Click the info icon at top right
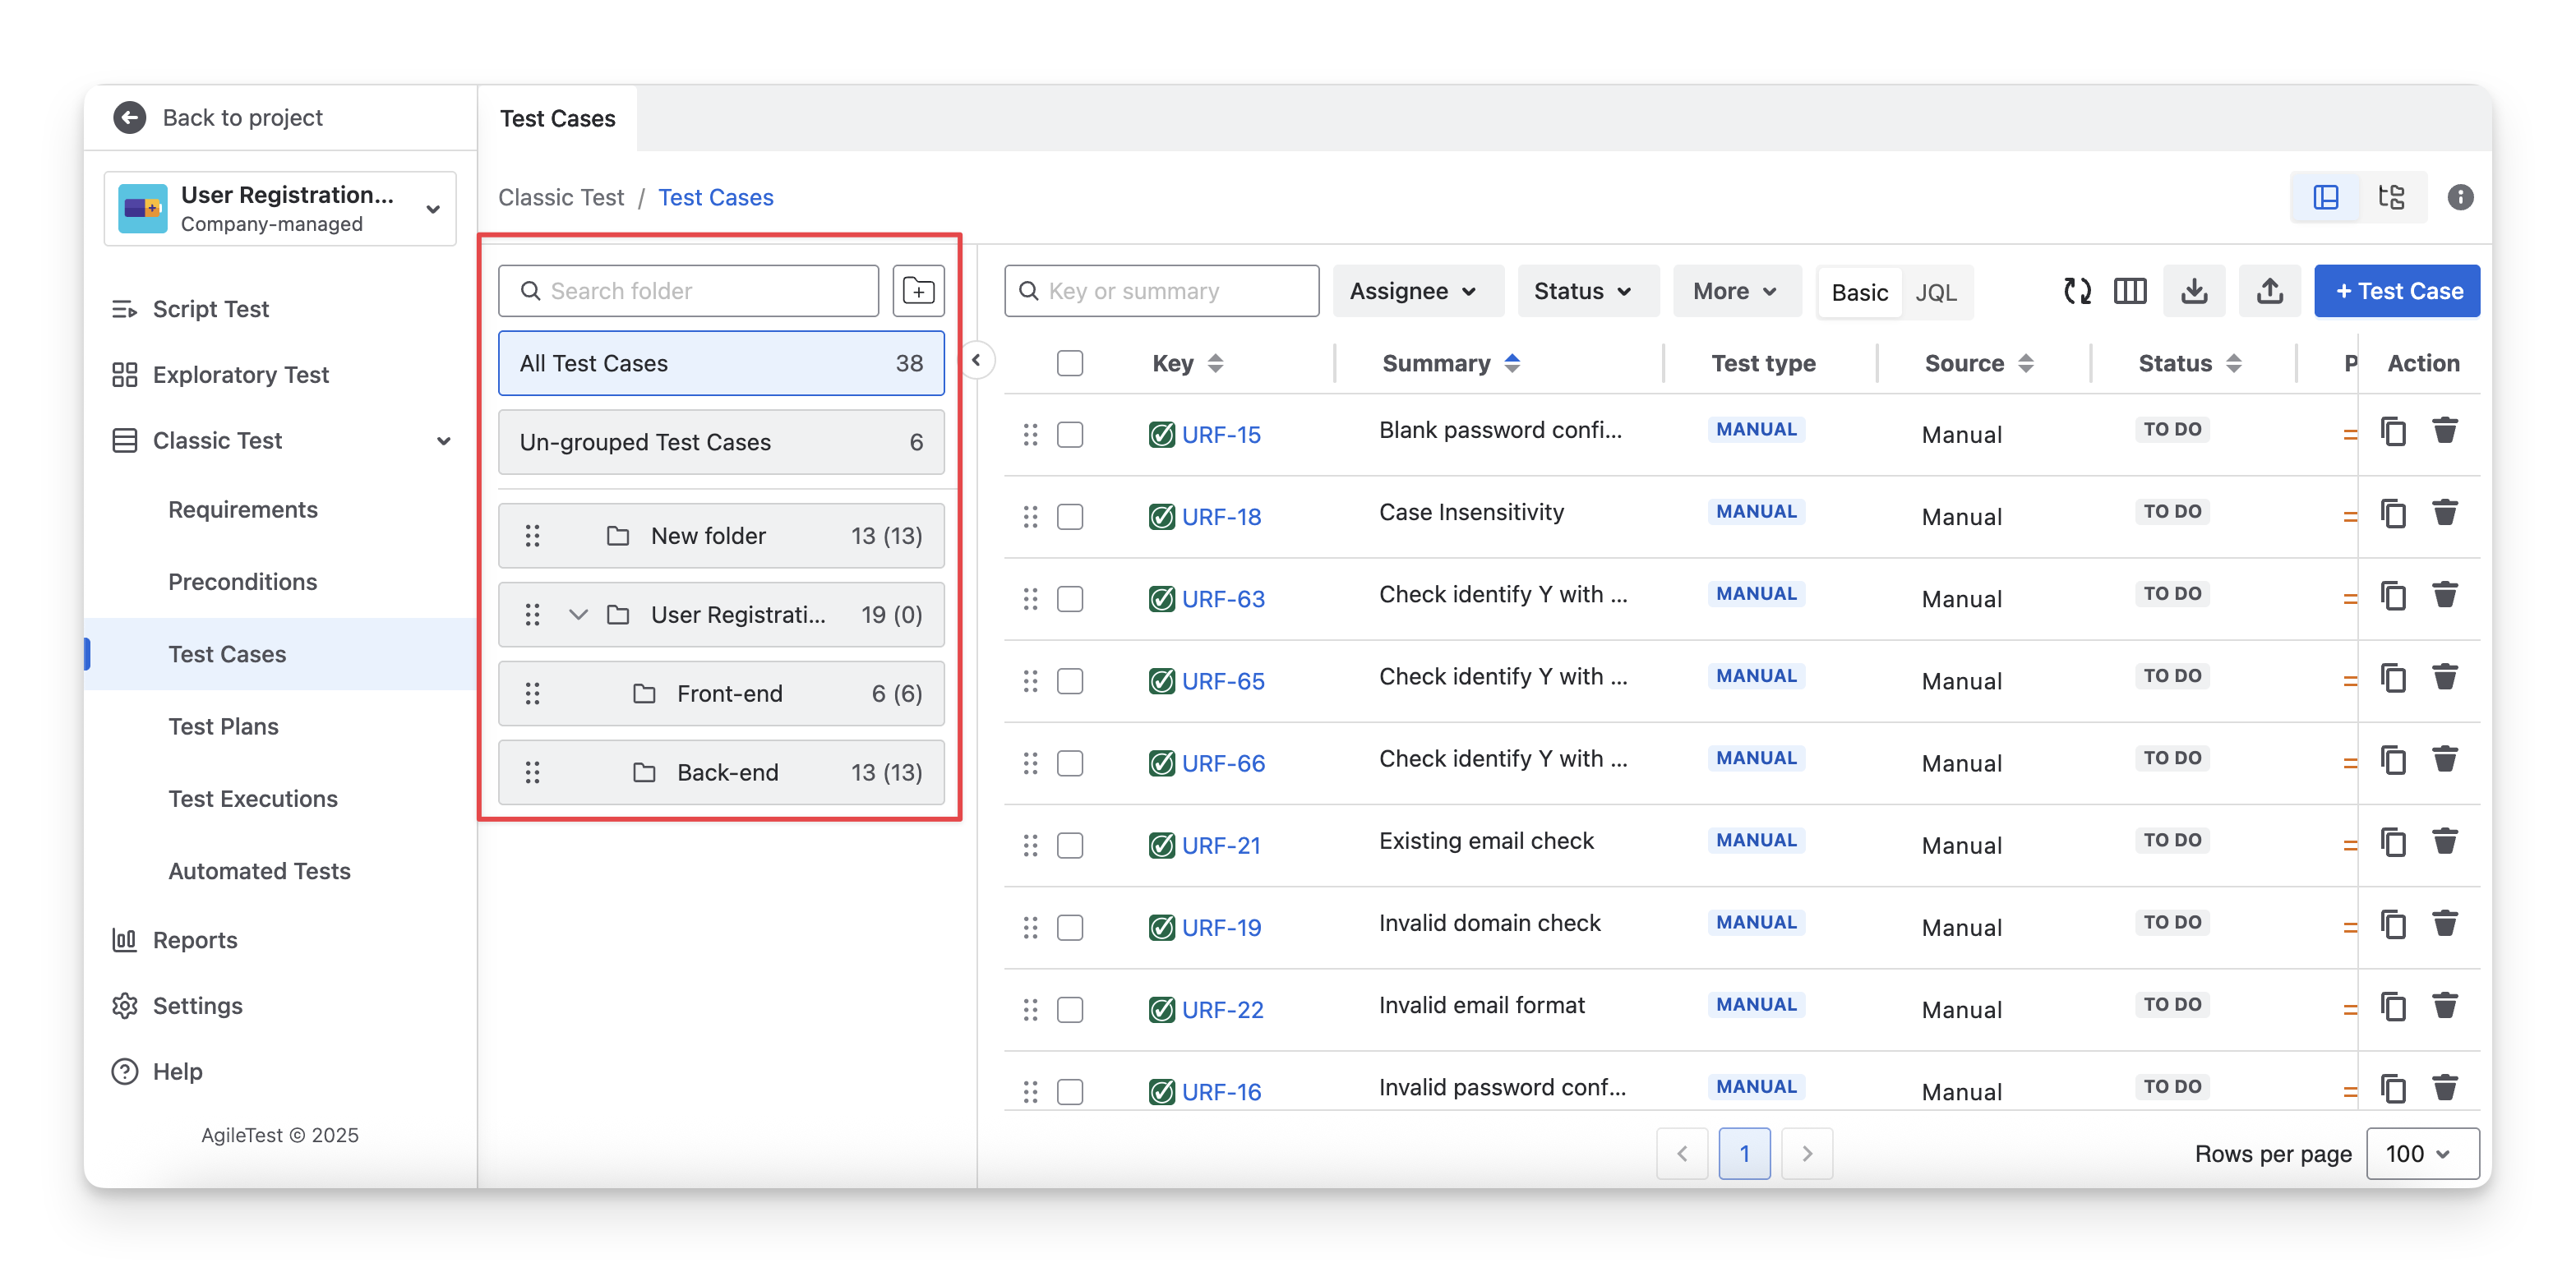The image size is (2576, 1272). pyautogui.click(x=2460, y=197)
